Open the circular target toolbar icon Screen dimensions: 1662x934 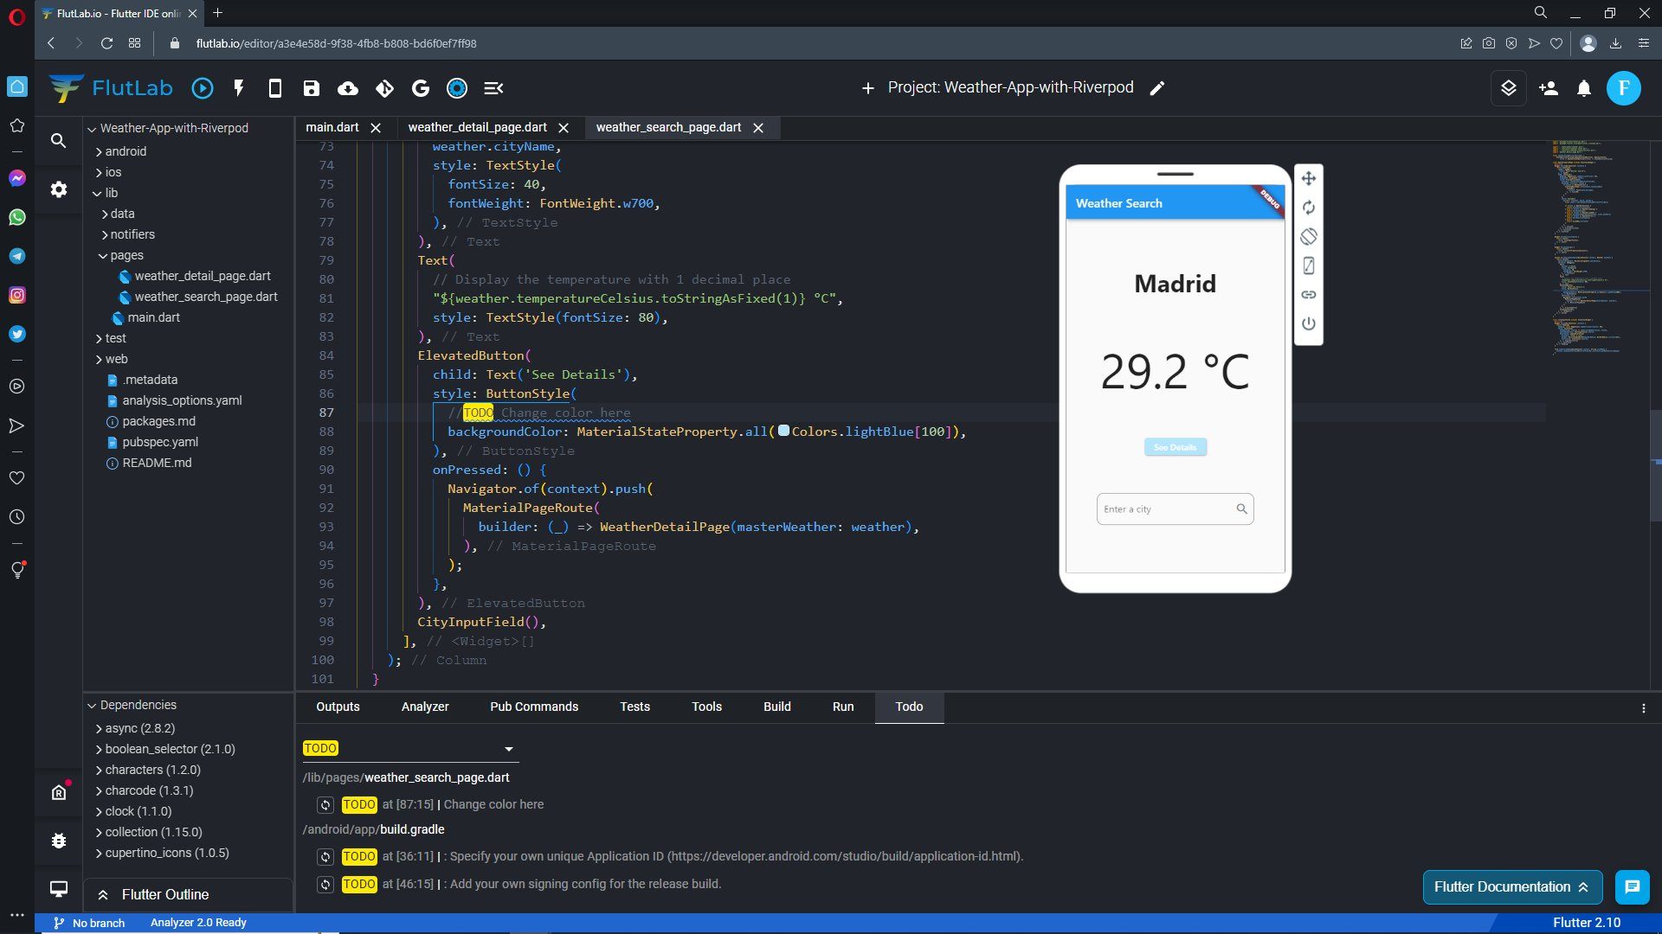point(457,88)
